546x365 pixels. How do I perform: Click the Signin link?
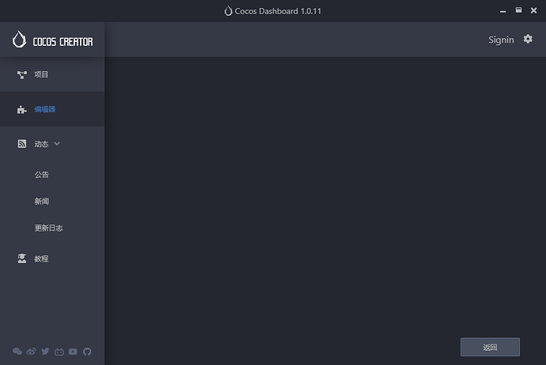pos(501,40)
